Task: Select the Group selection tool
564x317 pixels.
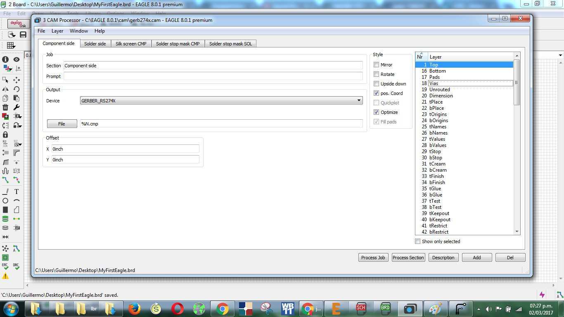Action: 5,80
